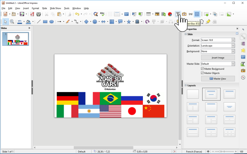Select the Line drawing tool
The image size is (247, 154).
[x=39, y=21]
